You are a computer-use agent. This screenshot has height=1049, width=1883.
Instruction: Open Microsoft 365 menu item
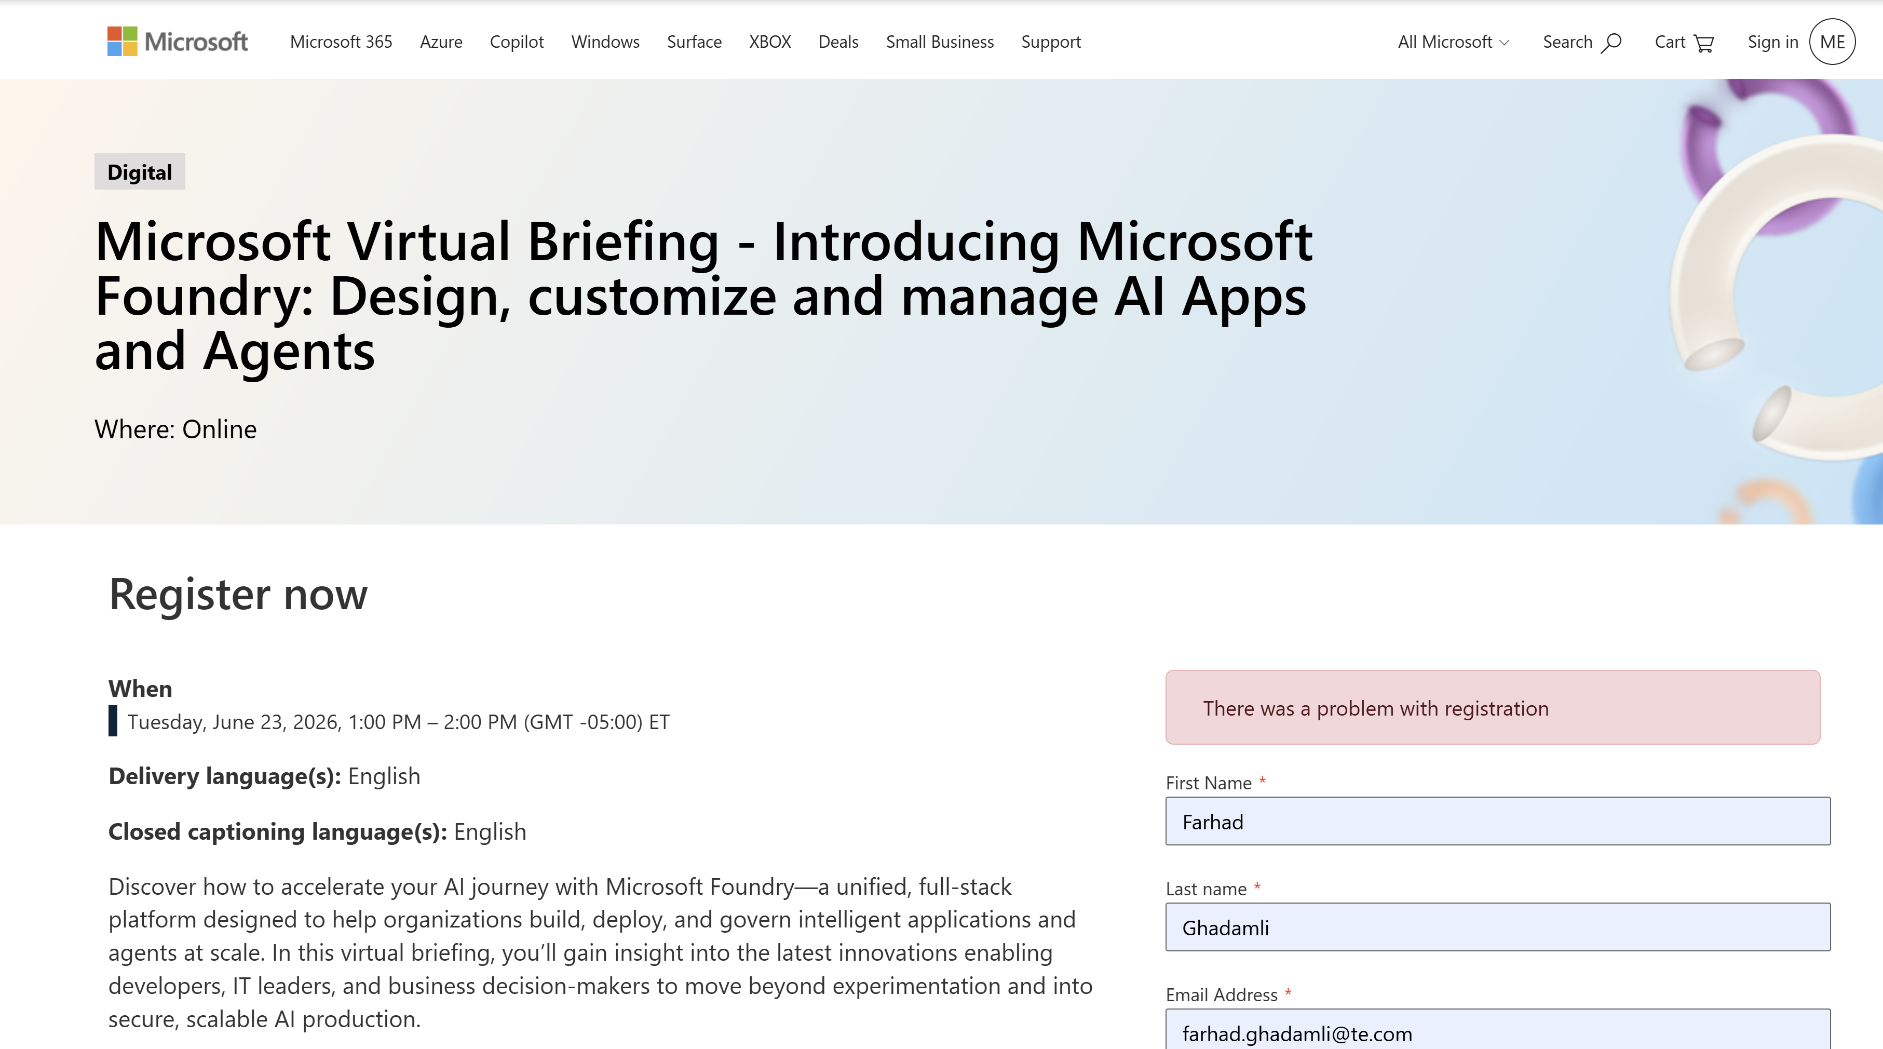click(342, 42)
